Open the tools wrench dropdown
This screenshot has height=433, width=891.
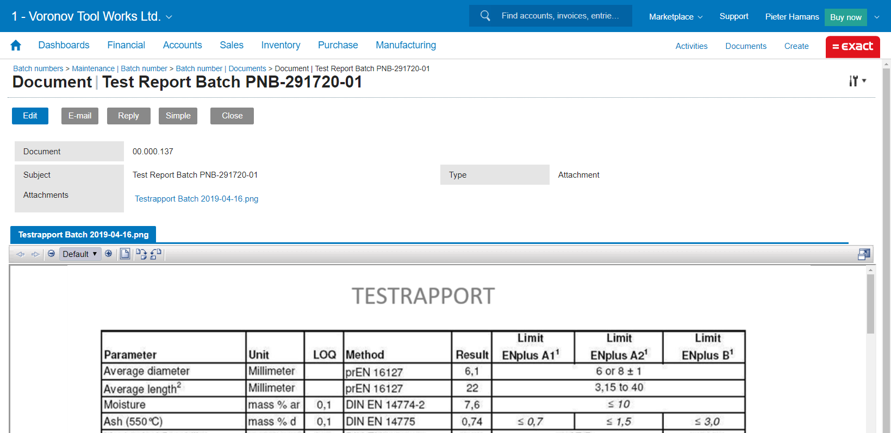(857, 81)
